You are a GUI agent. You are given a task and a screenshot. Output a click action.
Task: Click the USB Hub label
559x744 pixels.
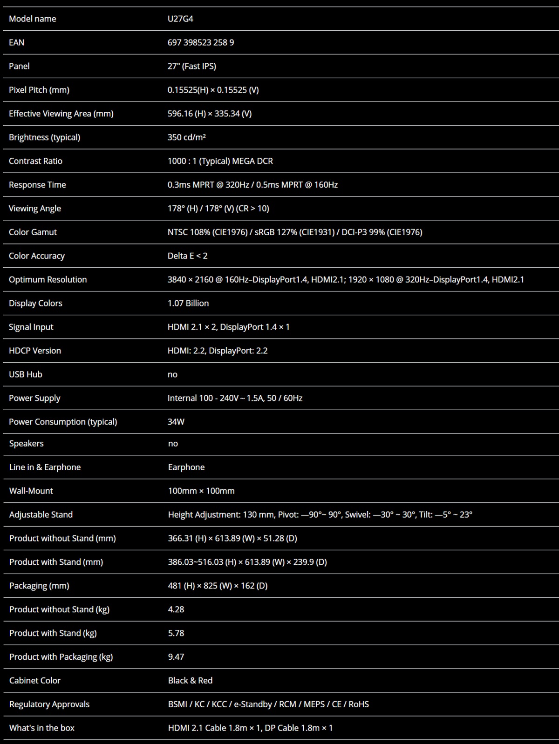tap(26, 374)
